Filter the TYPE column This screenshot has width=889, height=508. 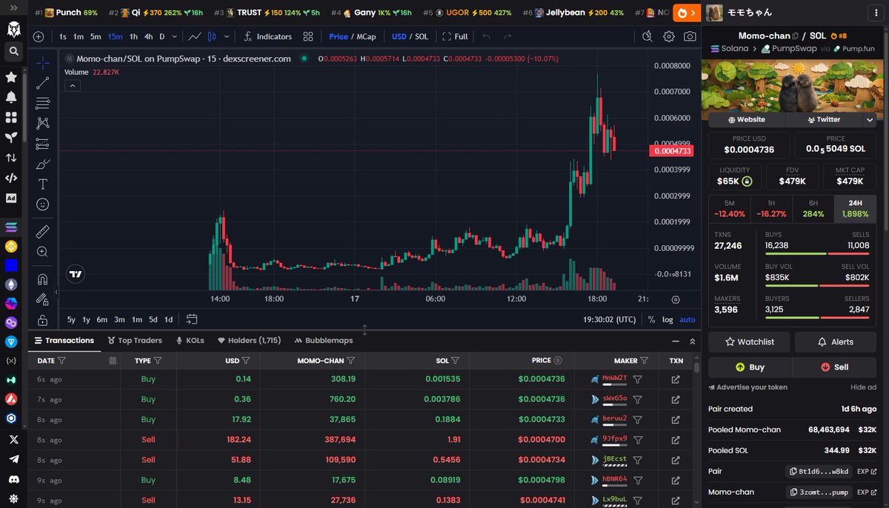(159, 361)
